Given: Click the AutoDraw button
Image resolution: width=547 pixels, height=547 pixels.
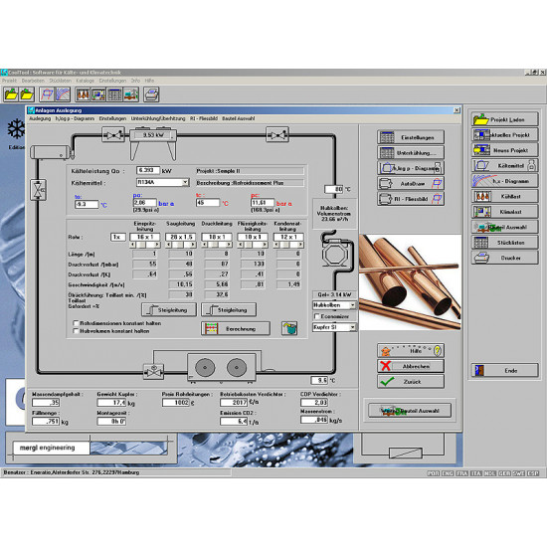Looking at the screenshot, I should pos(411,183).
